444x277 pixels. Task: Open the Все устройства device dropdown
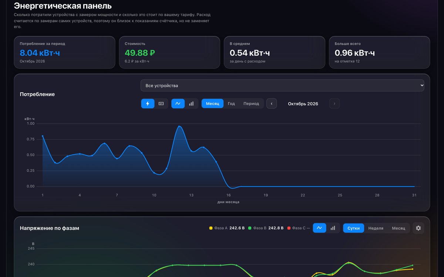click(x=282, y=85)
